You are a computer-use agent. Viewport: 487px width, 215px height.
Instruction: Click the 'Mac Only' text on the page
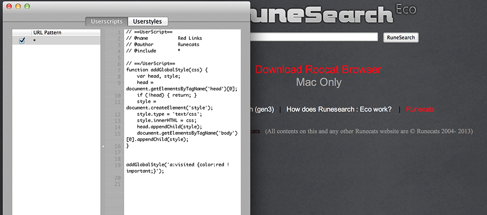click(318, 83)
